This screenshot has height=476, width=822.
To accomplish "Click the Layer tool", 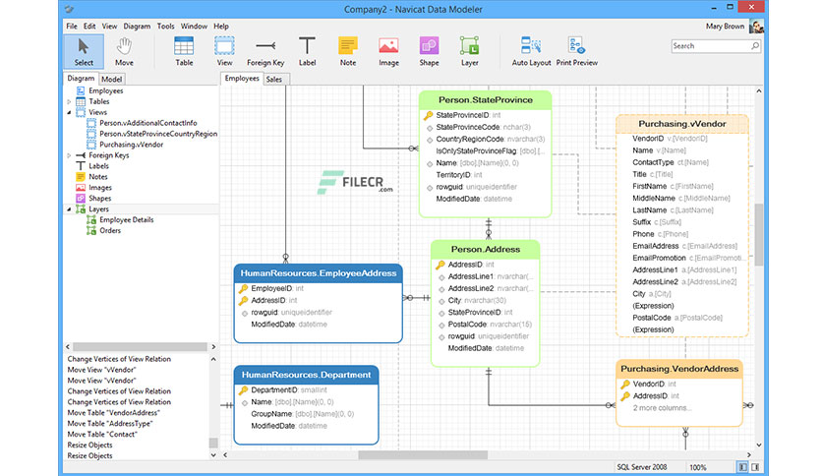I will [470, 51].
